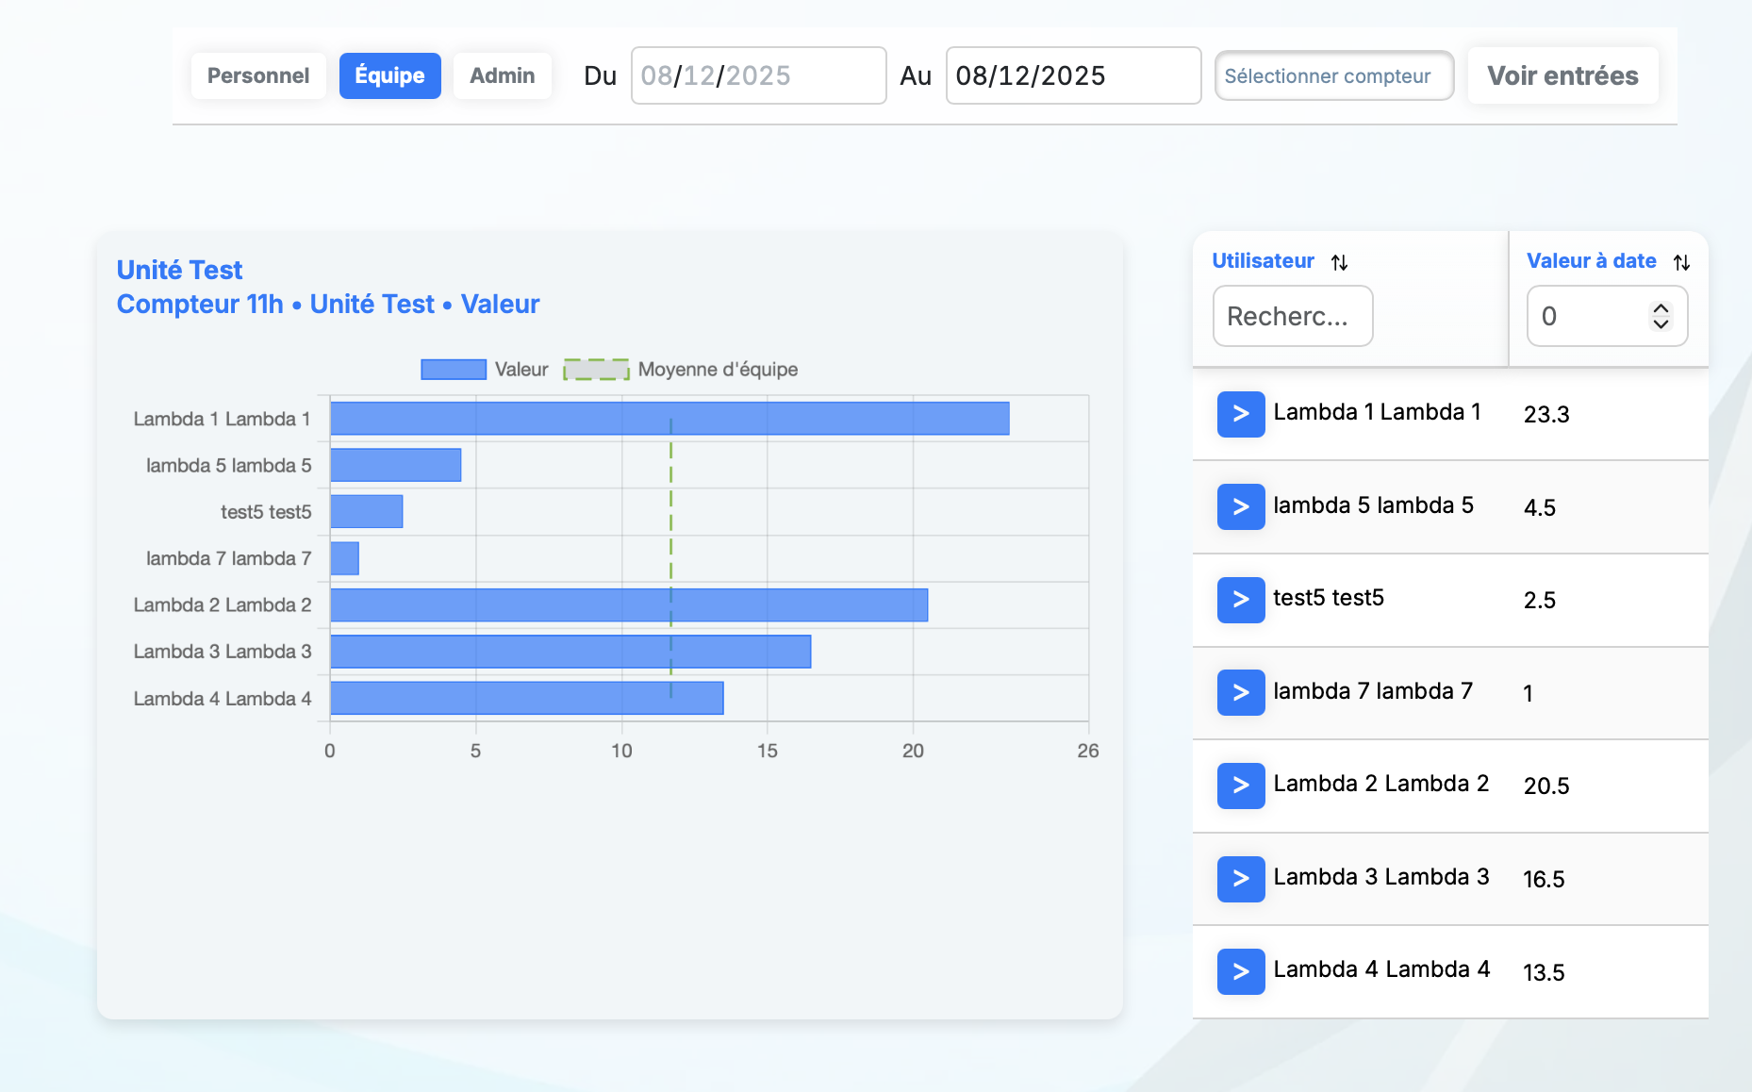
Task: Expand the Lambda 1 Lambda 1 row arrow
Action: [1240, 414]
